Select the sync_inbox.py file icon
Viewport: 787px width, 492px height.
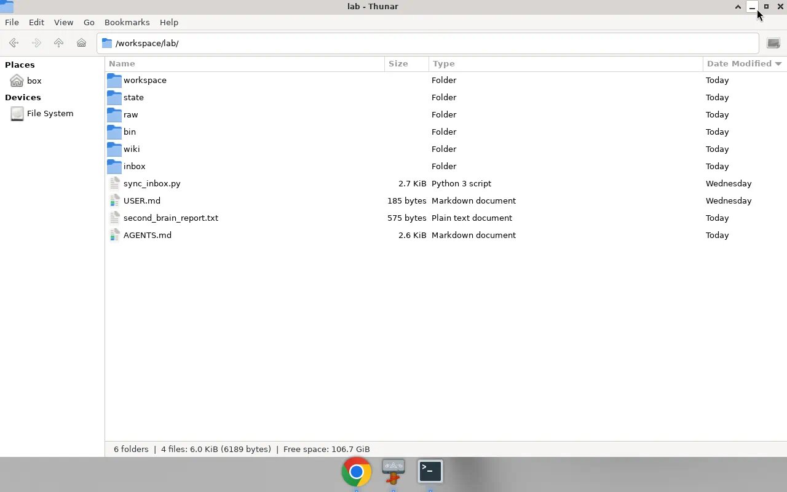pyautogui.click(x=114, y=183)
